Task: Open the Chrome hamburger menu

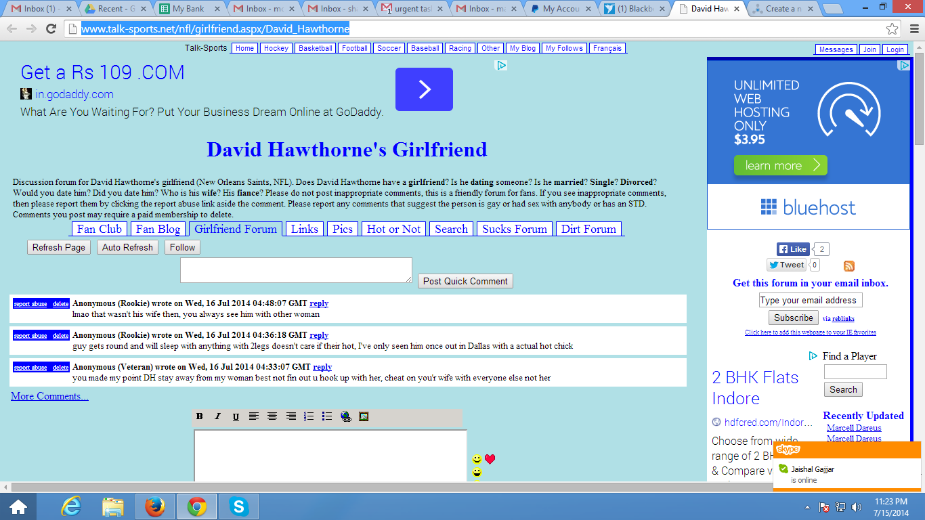Action: (915, 29)
